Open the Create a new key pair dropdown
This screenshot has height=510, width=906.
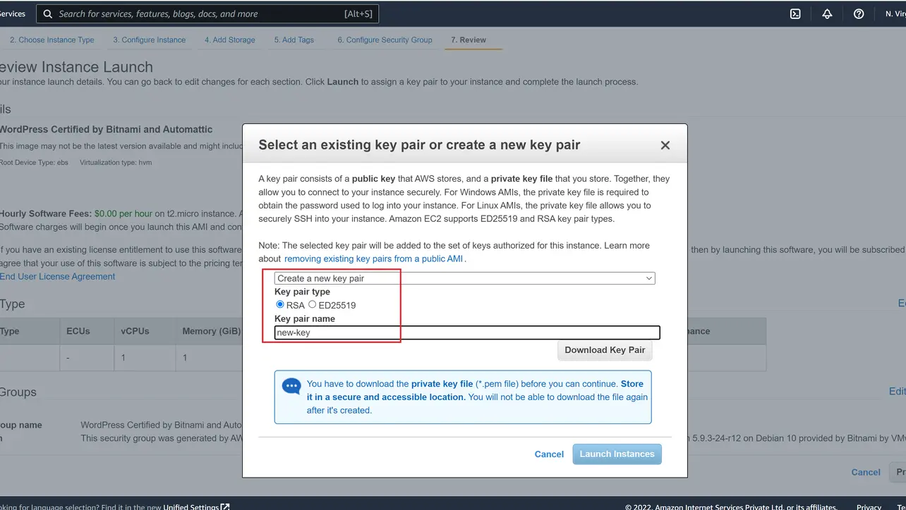[464, 278]
